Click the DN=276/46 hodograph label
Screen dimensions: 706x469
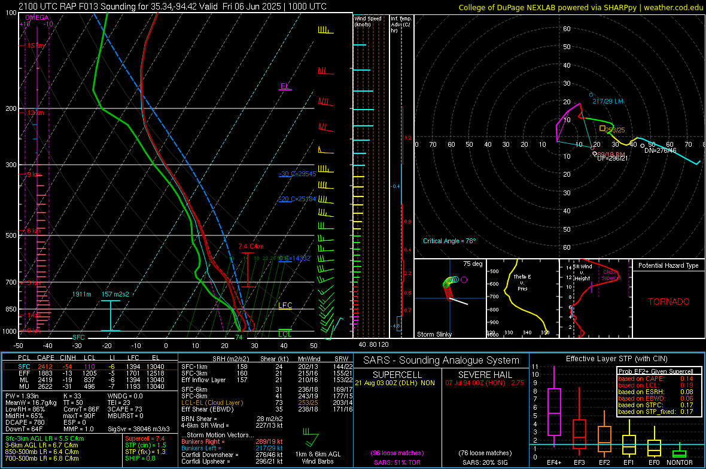tap(660, 150)
